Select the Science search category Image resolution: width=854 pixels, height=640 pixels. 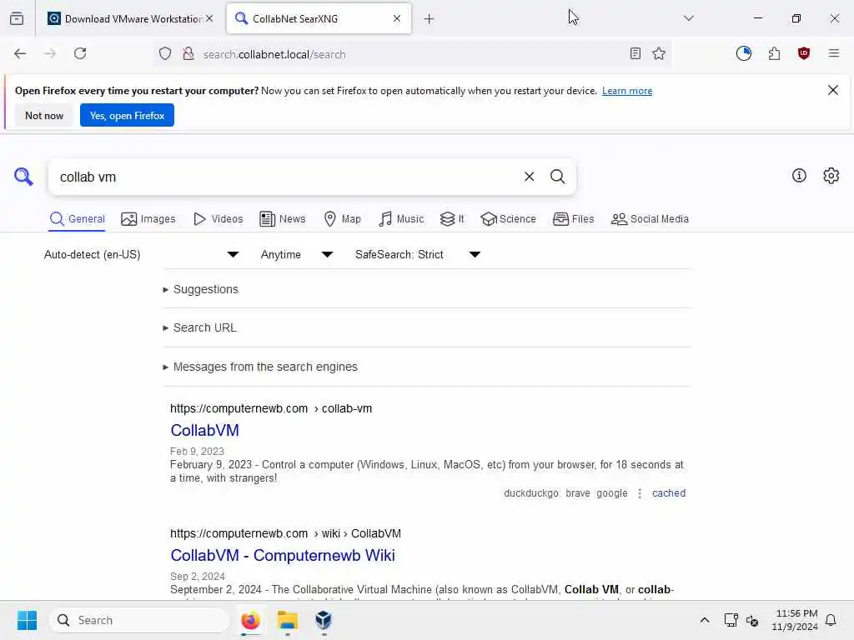508,219
